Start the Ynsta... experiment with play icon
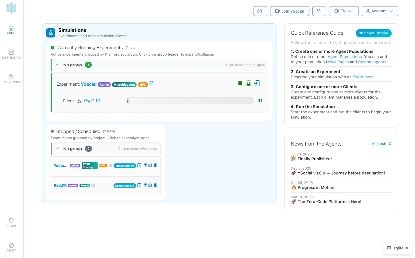Image resolution: width=415 pixels, height=258 pixels. (x=139, y=165)
